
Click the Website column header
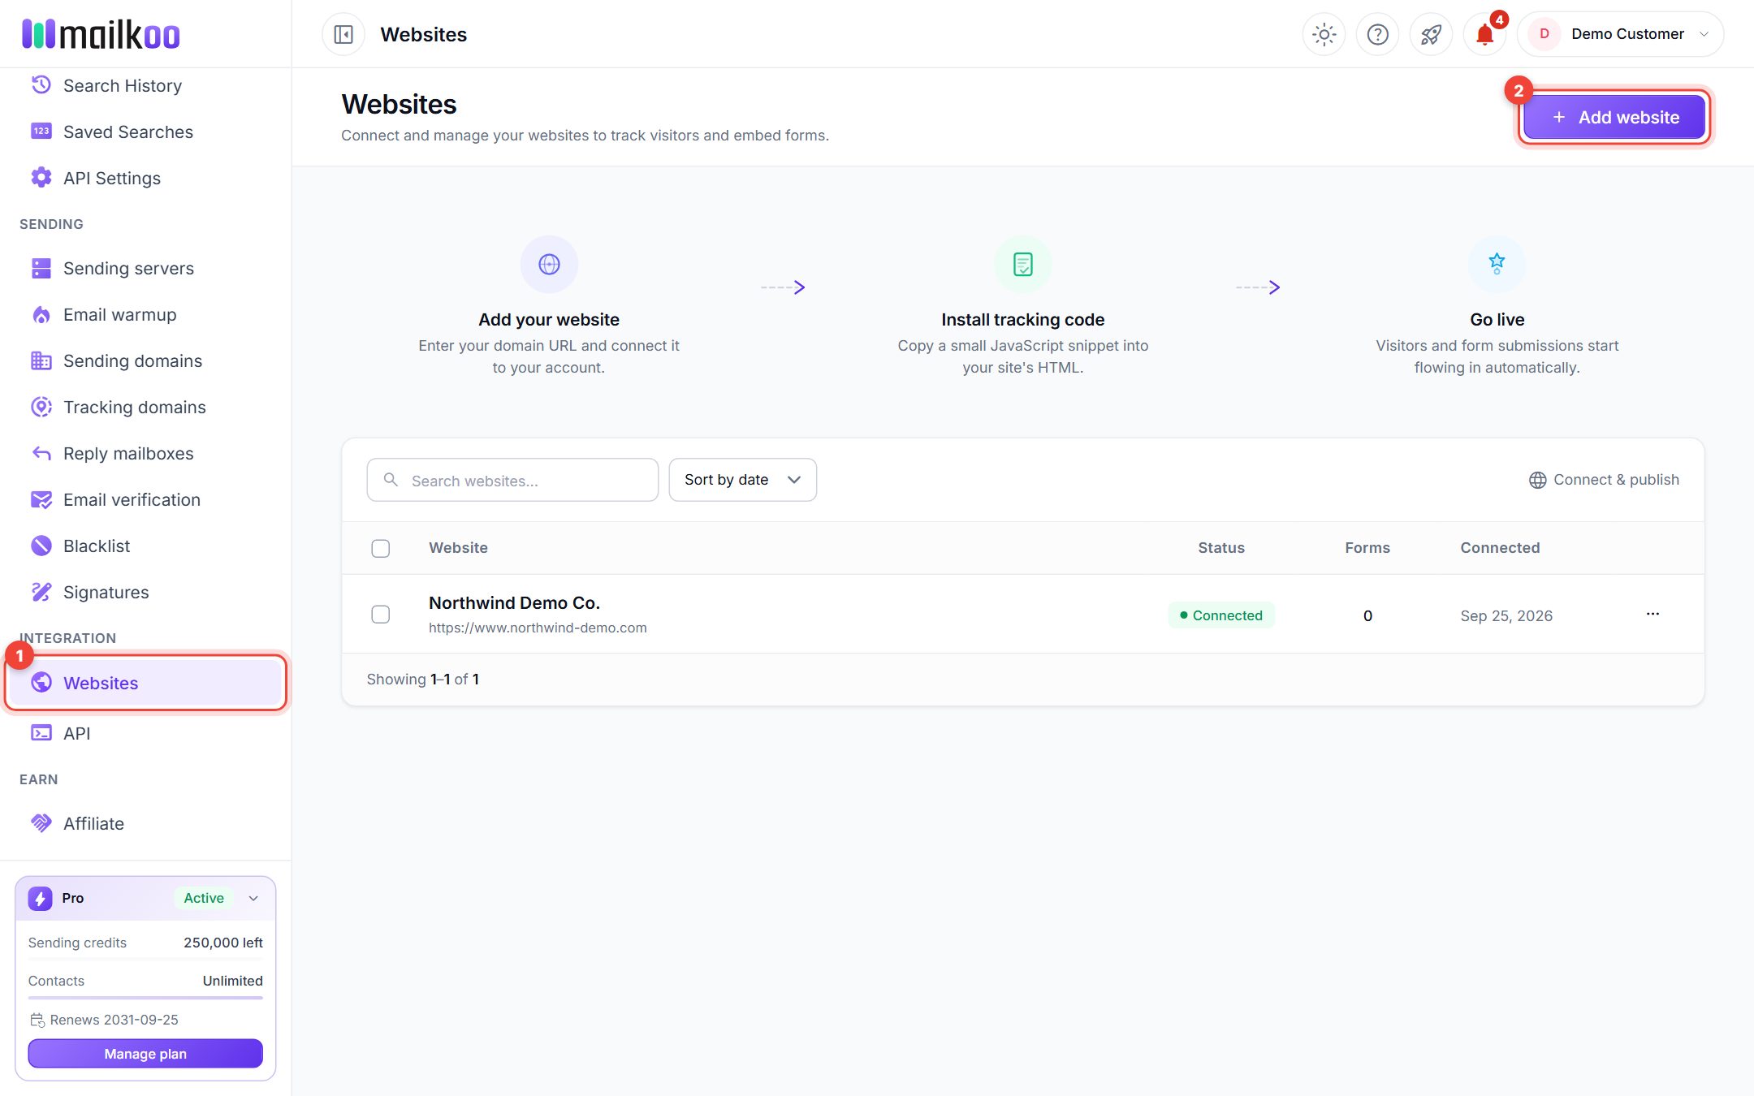(458, 548)
